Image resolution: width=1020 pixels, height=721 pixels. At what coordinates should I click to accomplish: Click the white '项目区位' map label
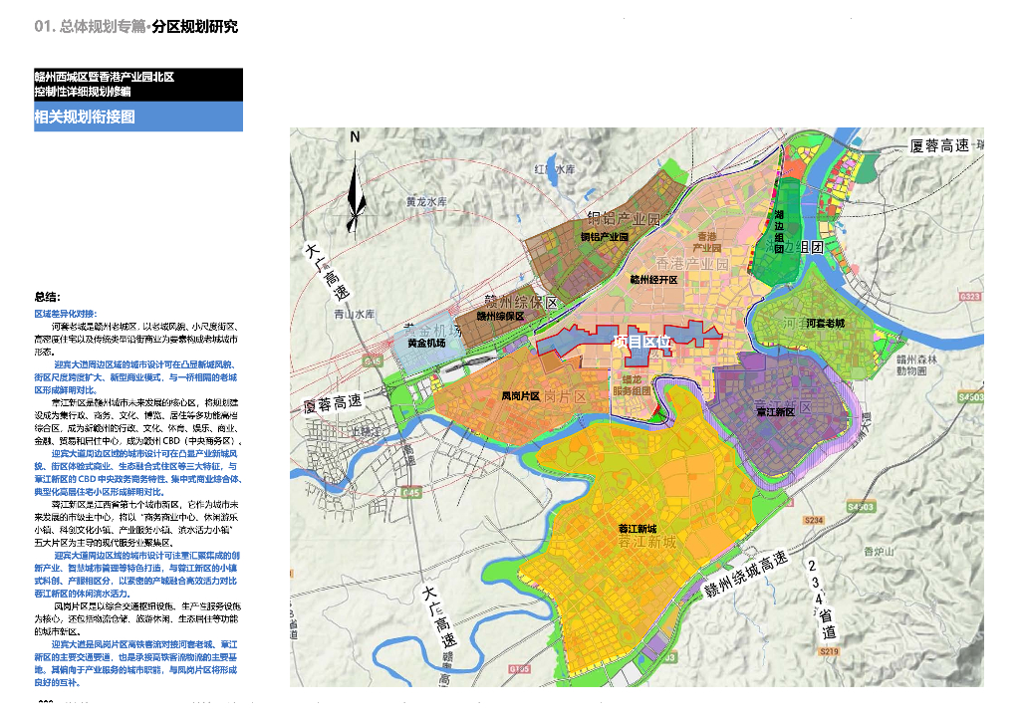(x=642, y=342)
